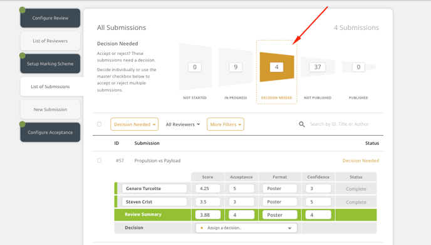This screenshot has width=431, height=245.
Task: Open the More Filters dropdown
Action: tap(226, 124)
